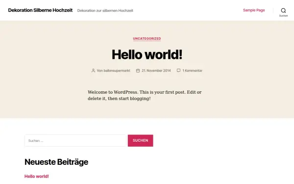Open 'Hello world!' under Neueste Beiträge
This screenshot has width=294, height=184.
coord(37,176)
